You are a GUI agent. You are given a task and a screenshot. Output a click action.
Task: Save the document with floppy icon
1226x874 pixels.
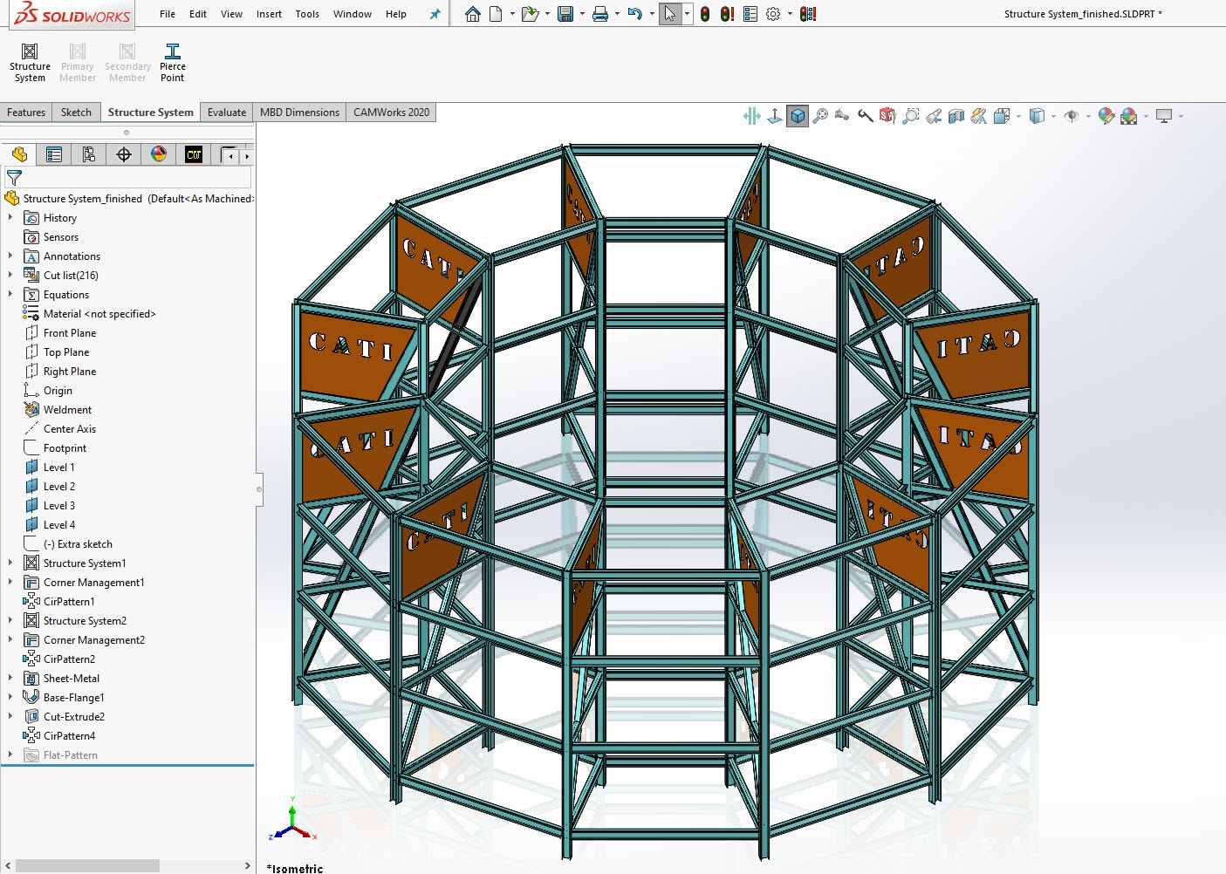click(x=565, y=14)
